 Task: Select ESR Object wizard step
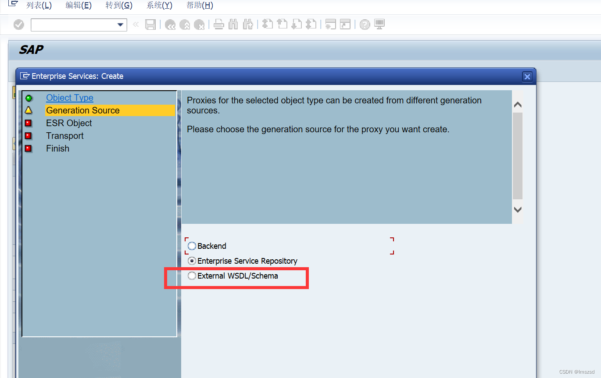coord(69,123)
